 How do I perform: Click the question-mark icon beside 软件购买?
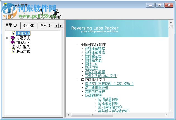pyautogui.click(x=13, y=47)
